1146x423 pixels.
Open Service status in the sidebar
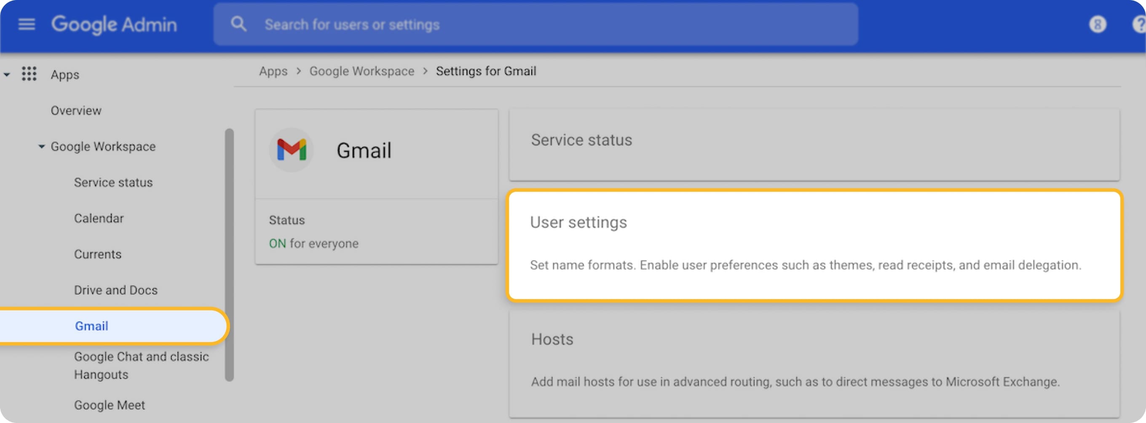tap(113, 182)
